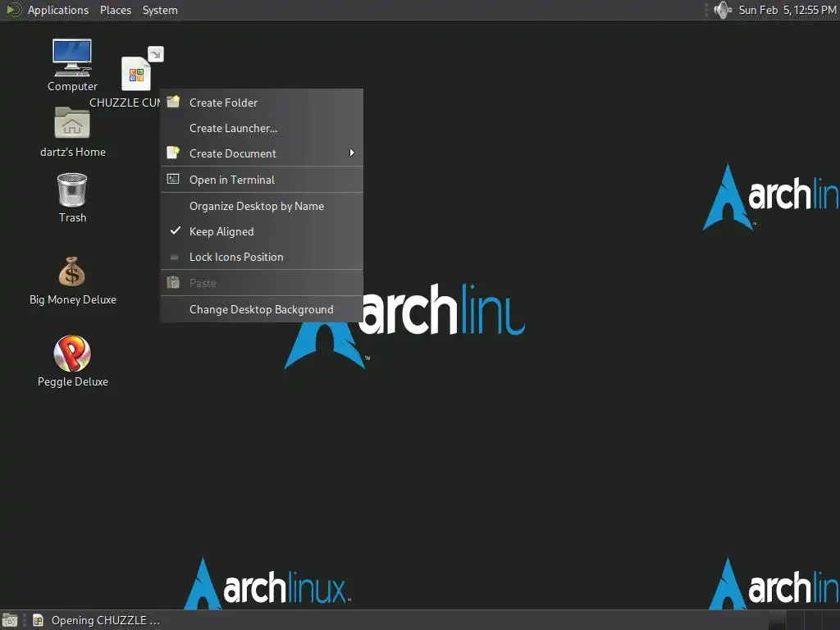This screenshot has width=840, height=630.
Task: Select Change Desktop Background
Action: click(x=262, y=309)
